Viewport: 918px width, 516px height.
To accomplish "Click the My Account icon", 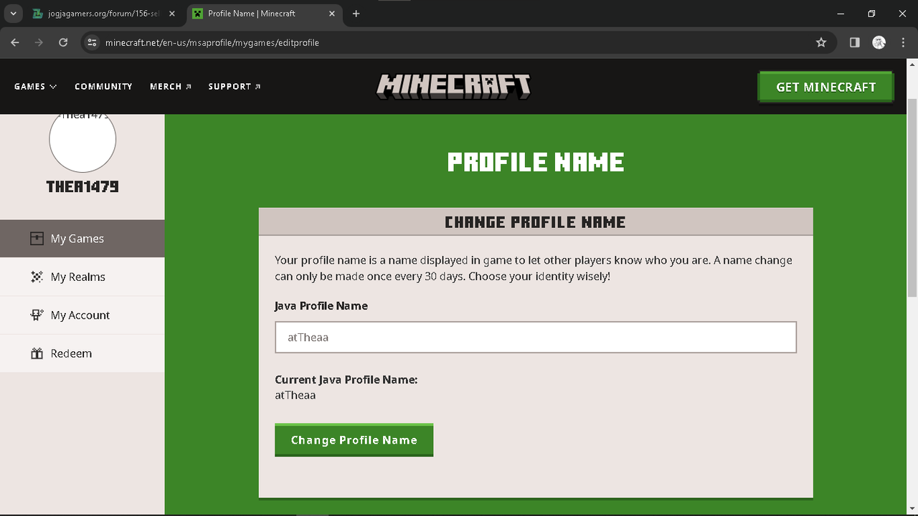I will pos(37,315).
